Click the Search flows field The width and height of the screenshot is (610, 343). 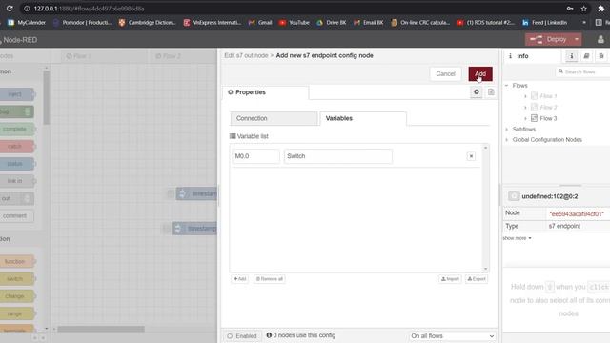click(x=582, y=71)
